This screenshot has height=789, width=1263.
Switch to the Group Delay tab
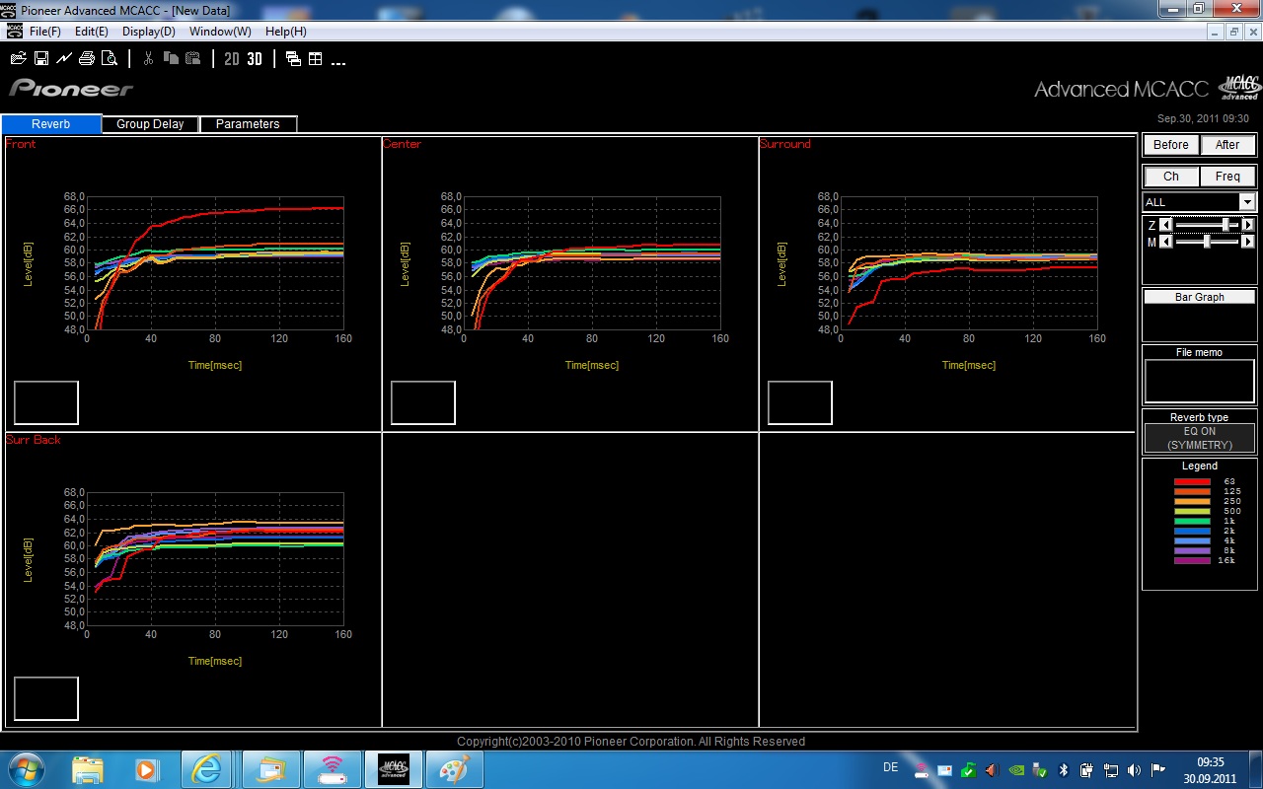coord(150,124)
